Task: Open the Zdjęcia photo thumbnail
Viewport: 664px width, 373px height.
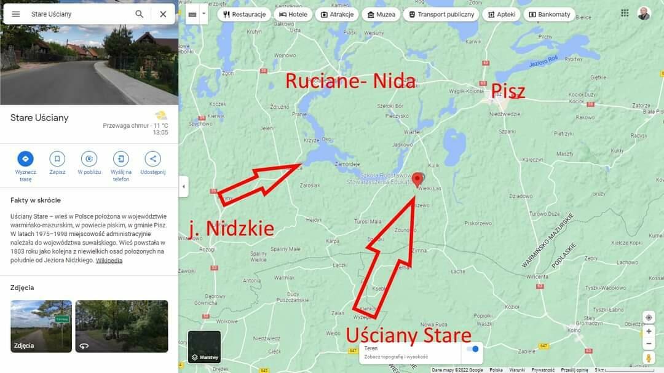Action: (41, 326)
